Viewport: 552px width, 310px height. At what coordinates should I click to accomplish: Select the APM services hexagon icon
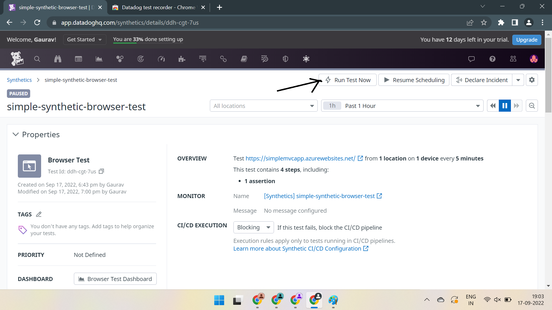[x=120, y=59]
